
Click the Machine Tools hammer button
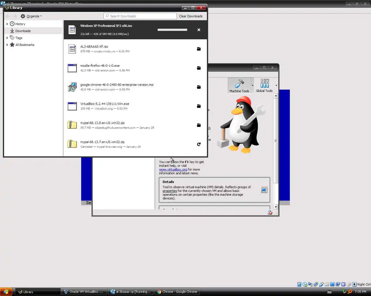tap(239, 85)
